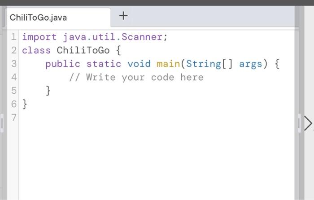The height and width of the screenshot is (200, 314).
Task: Click the closing brace on line 5
Action: tap(48, 91)
